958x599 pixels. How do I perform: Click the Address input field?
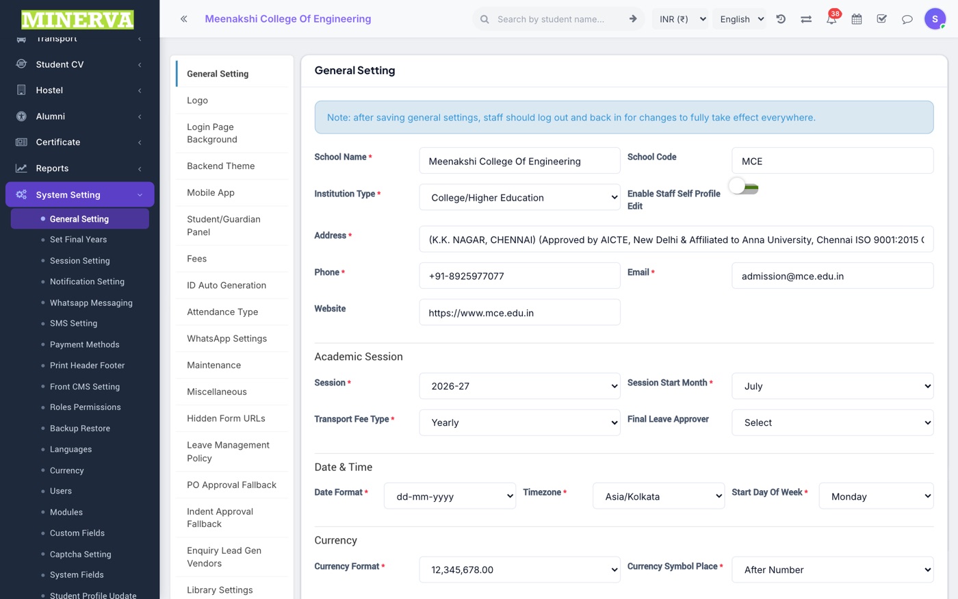click(x=676, y=240)
